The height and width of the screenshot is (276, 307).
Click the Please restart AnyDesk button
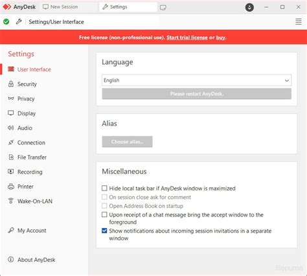tap(196, 94)
